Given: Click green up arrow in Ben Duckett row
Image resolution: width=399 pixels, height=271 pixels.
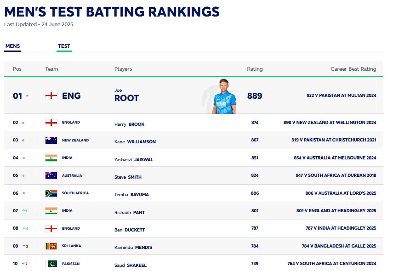Looking at the screenshot, I should (x=24, y=228).
